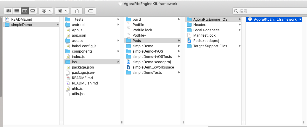Select the simpleDem...cworkspace file
The image size is (307, 127).
click(152, 67)
